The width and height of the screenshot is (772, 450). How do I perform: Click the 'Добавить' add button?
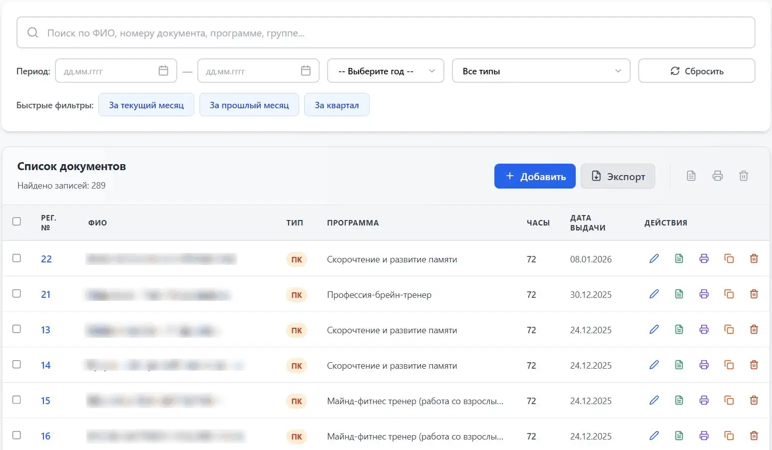(535, 176)
